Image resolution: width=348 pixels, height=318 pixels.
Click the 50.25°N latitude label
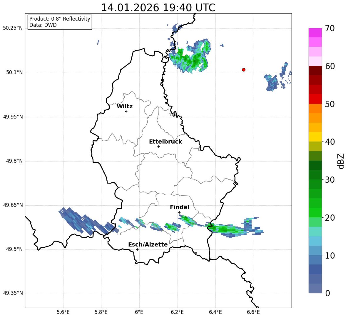tap(13, 28)
